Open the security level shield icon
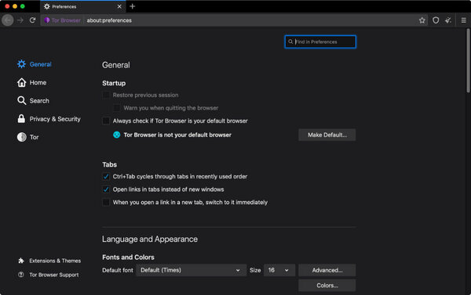 pyautogui.click(x=436, y=20)
